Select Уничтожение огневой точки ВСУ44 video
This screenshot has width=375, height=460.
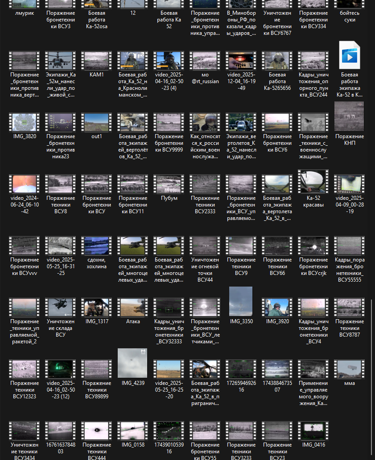click(x=205, y=260)
